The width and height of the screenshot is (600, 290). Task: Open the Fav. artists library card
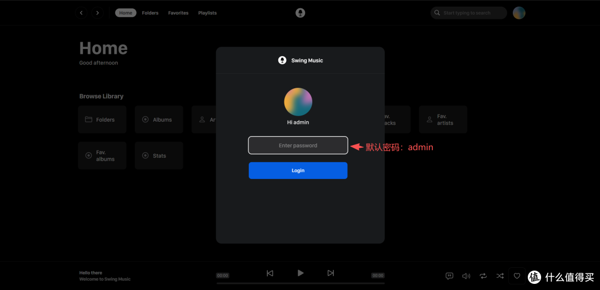pos(443,119)
